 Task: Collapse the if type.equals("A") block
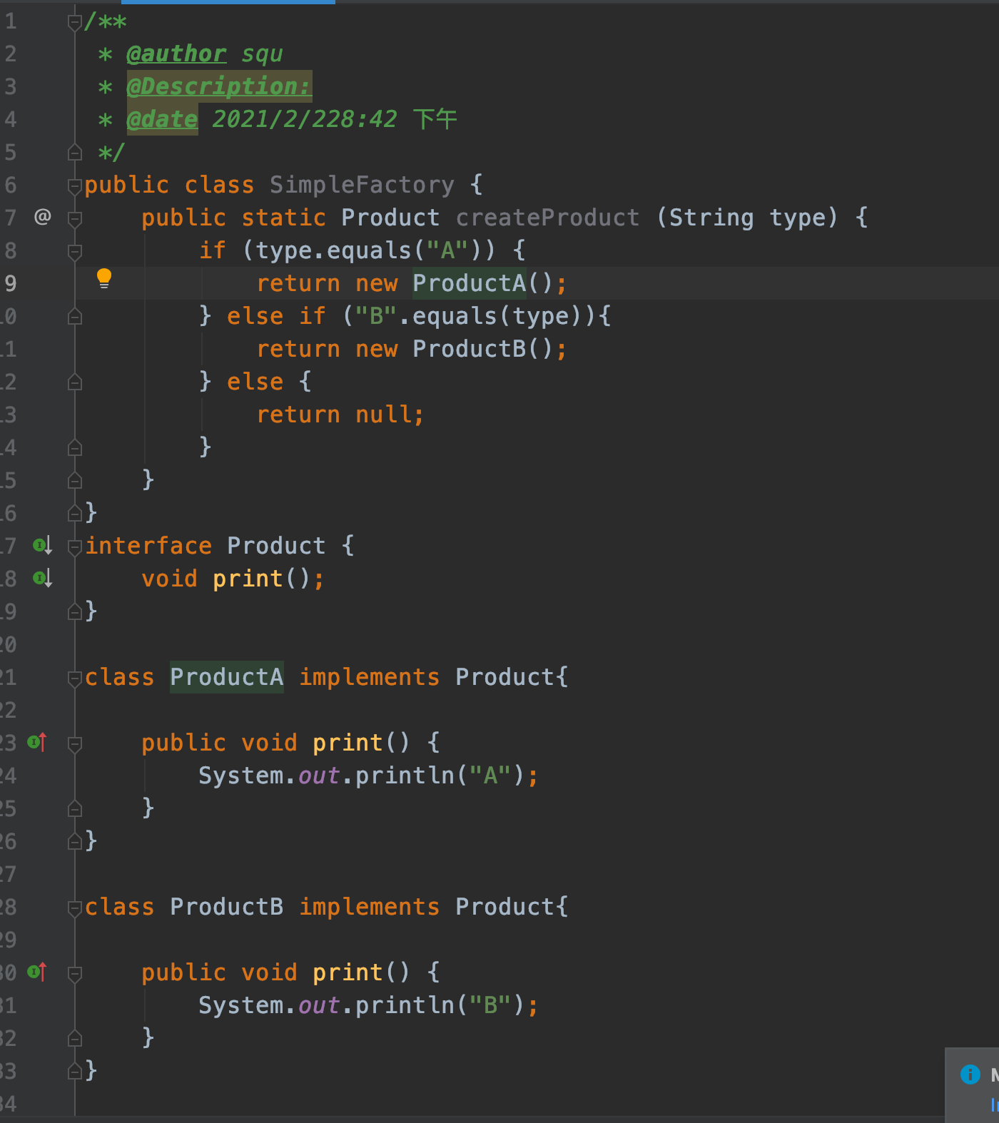click(x=75, y=251)
